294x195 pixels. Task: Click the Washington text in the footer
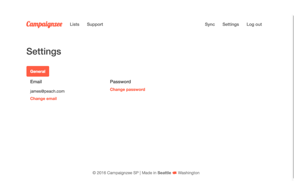click(189, 173)
